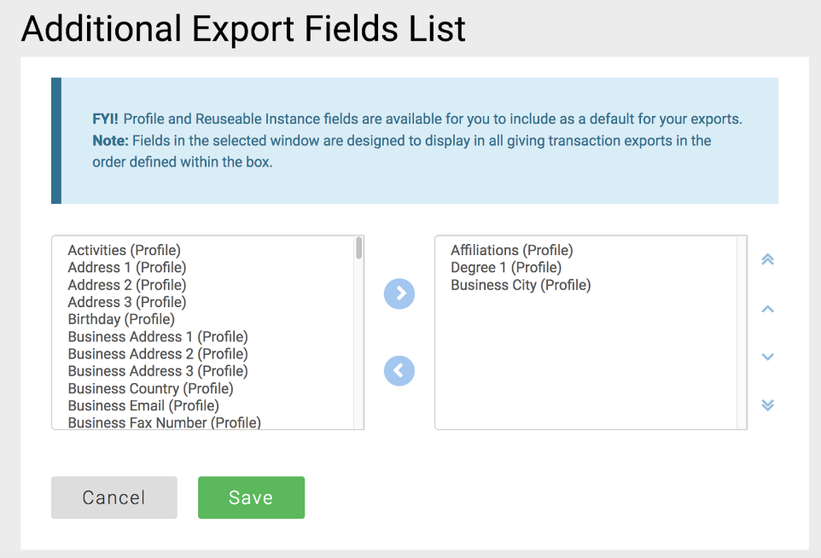Image resolution: width=821 pixels, height=558 pixels.
Task: Select Business Country (Profile) option
Action: click(150, 388)
